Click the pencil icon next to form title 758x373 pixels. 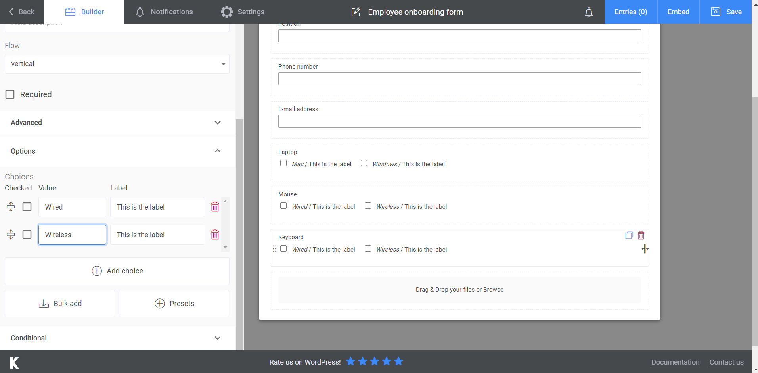[x=356, y=12]
